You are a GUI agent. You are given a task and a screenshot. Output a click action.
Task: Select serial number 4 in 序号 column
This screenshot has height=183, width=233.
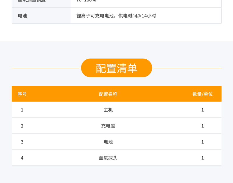coord(22,158)
